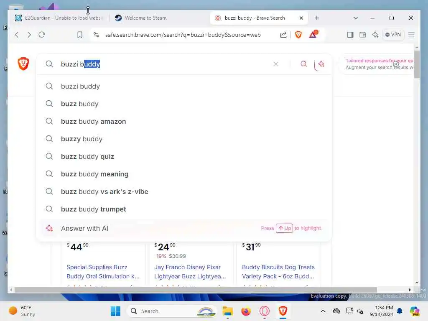Open Copilot preview icon in tray
The width and height of the screenshot is (428, 321).
(x=415, y=311)
